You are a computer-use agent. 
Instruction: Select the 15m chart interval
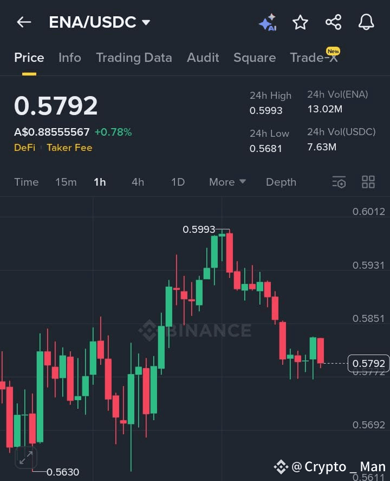tap(66, 182)
